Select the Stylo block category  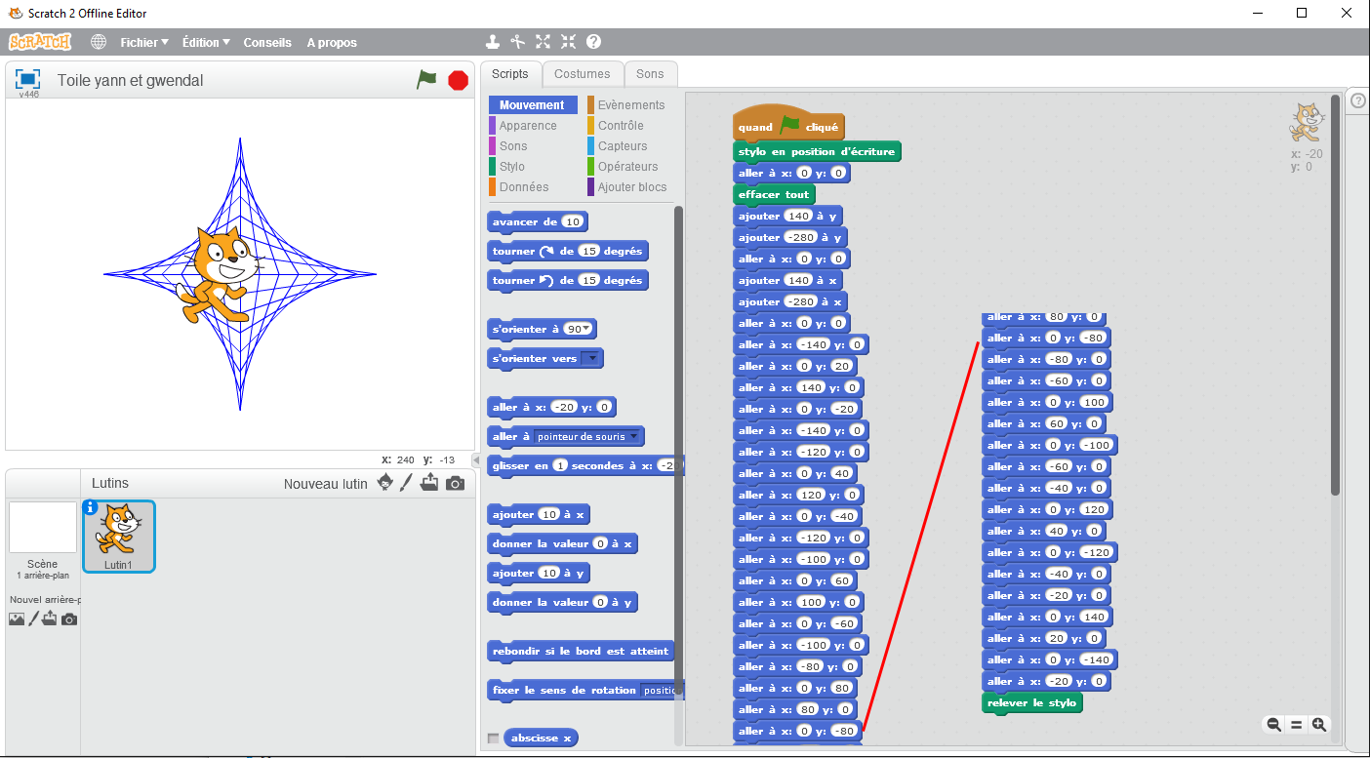512,167
